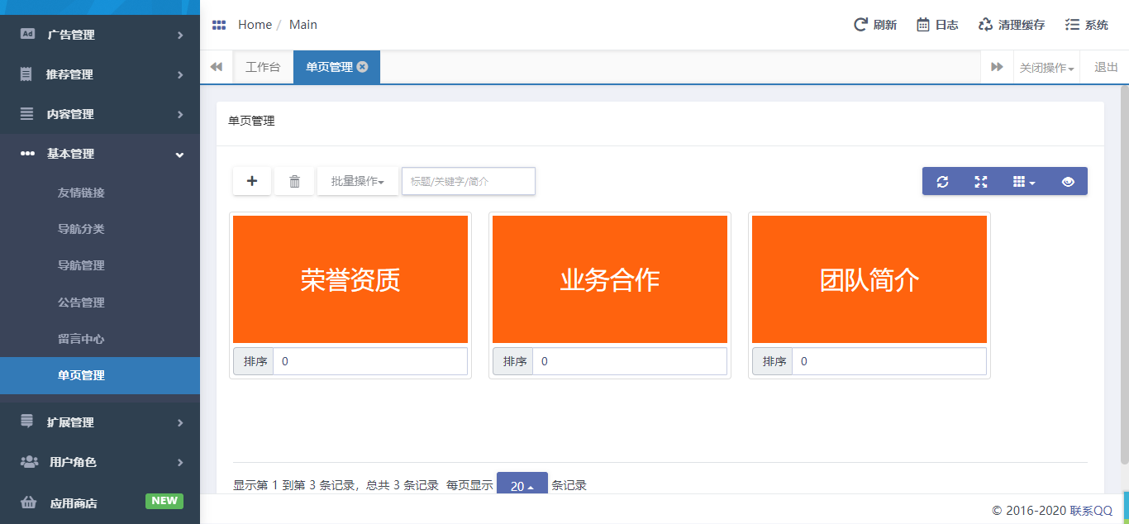1129x524 pixels.
Task: Close the 单页管理 tab
Action: pos(362,67)
